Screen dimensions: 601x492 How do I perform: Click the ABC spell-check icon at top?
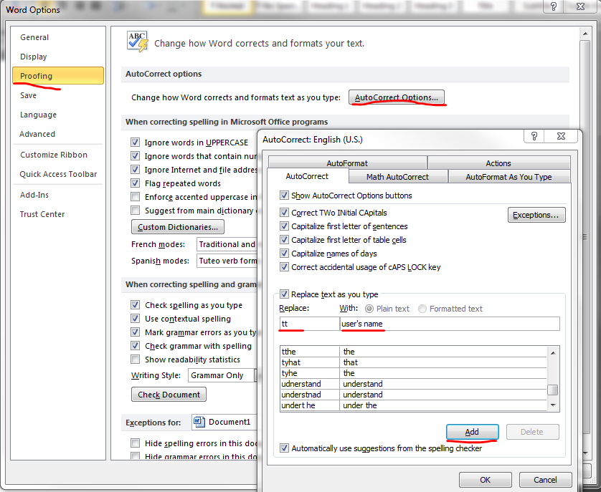137,42
